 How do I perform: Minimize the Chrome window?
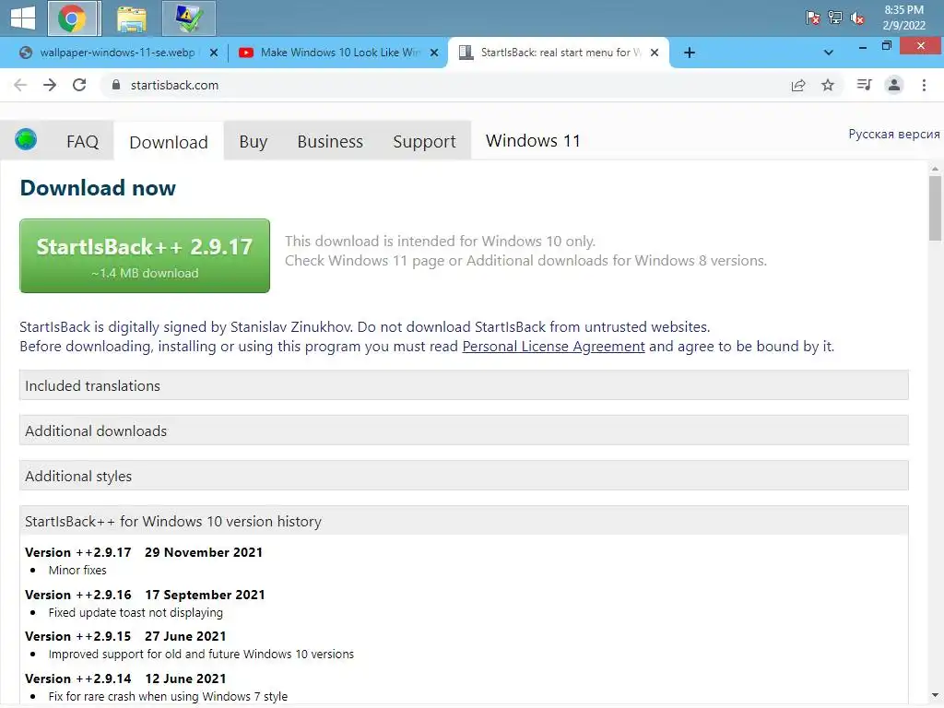click(x=863, y=47)
